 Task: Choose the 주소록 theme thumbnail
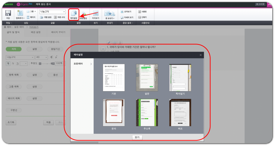tap(147, 112)
